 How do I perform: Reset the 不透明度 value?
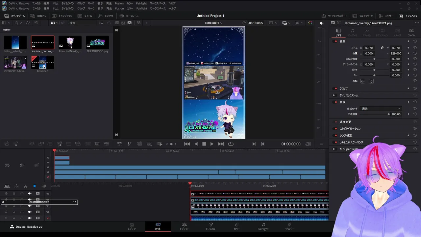415,114
